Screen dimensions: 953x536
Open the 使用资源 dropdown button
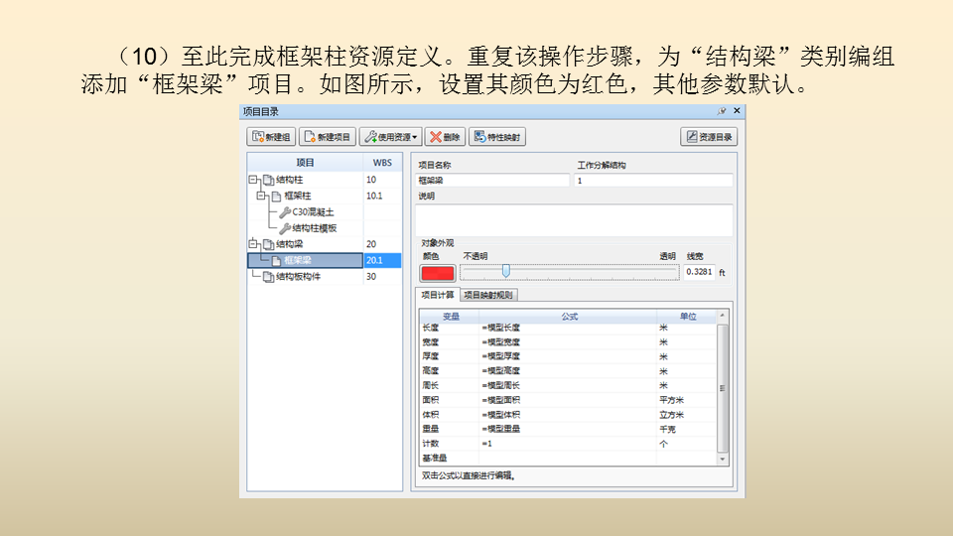(390, 137)
